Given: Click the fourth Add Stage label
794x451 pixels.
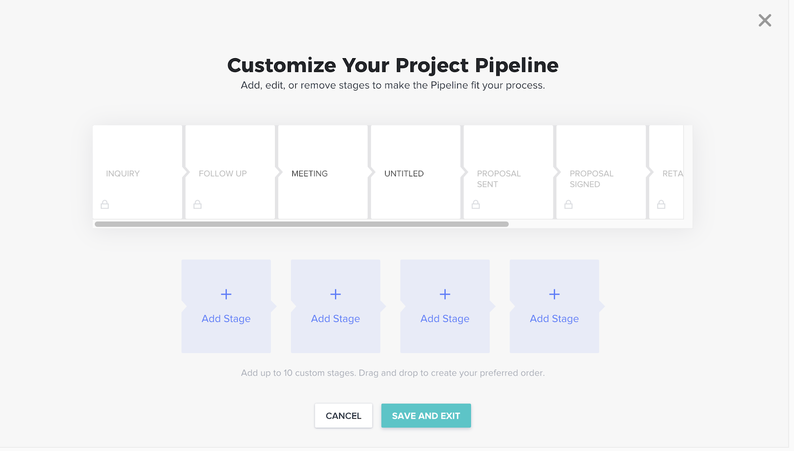Looking at the screenshot, I should (554, 319).
